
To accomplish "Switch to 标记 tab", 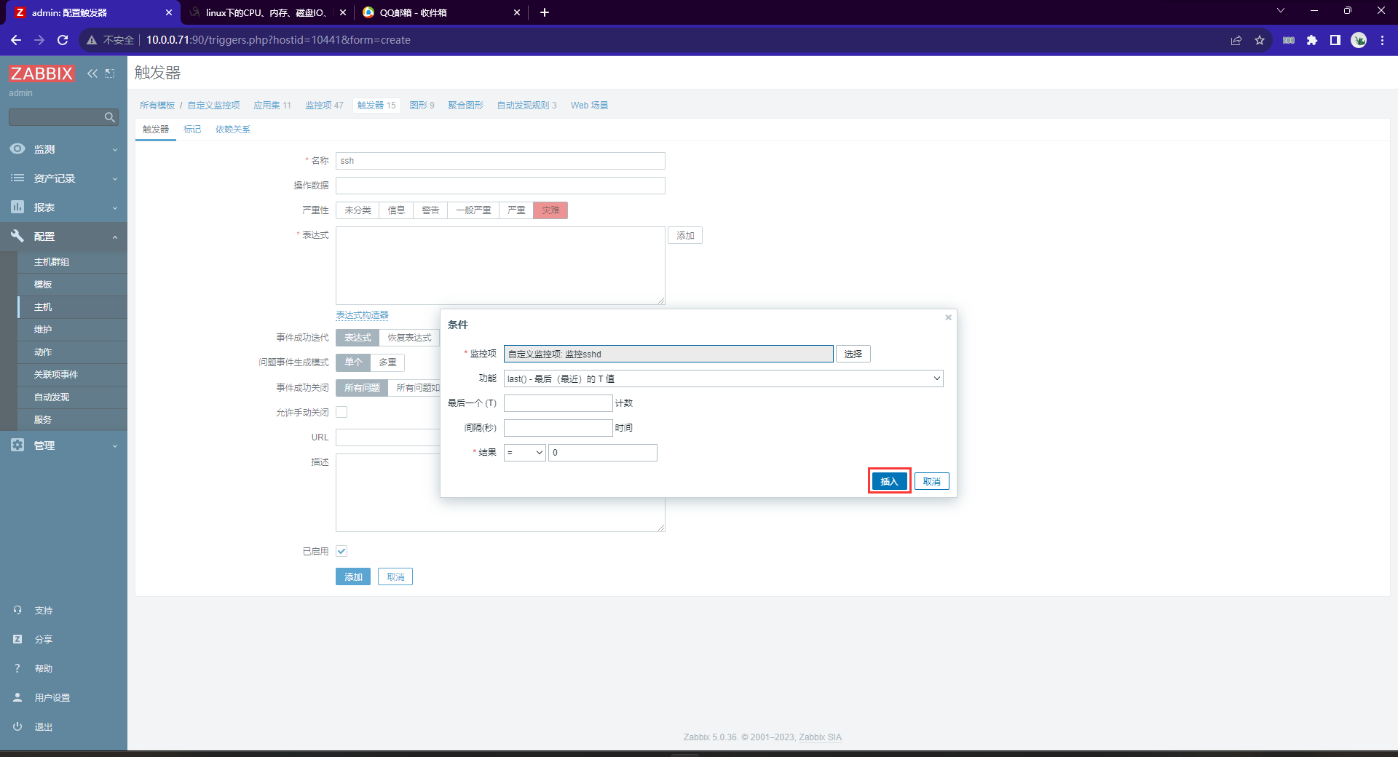I will 192,130.
